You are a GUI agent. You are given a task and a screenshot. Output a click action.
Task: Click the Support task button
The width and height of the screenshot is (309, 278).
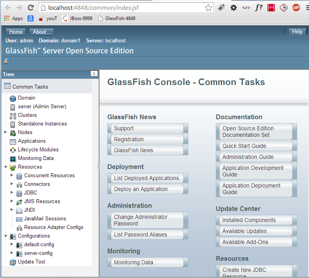point(148,128)
